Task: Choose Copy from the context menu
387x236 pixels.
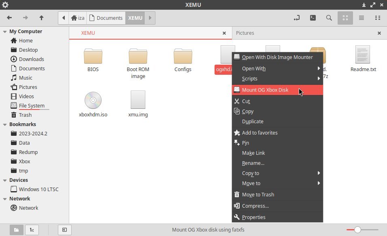Action: tap(277, 112)
